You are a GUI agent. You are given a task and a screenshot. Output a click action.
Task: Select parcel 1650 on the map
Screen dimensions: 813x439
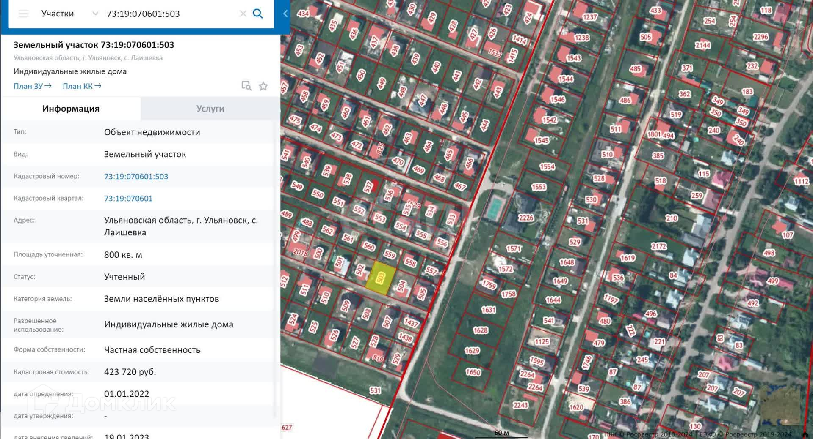click(x=473, y=372)
